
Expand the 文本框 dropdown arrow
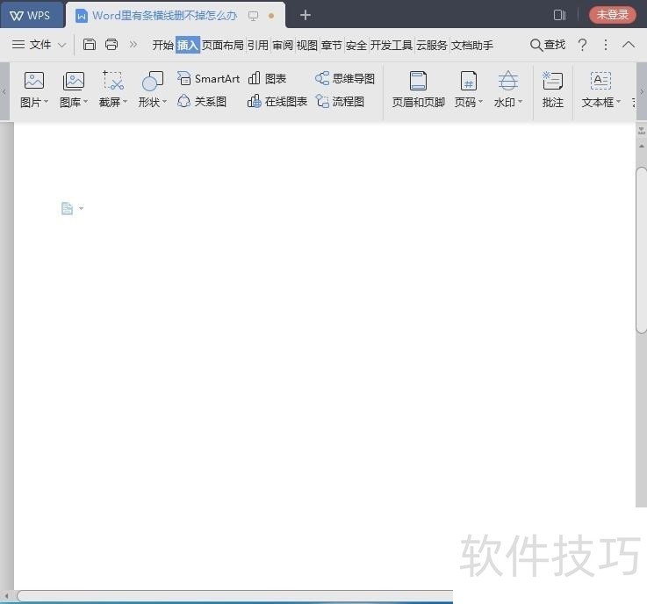(x=618, y=102)
